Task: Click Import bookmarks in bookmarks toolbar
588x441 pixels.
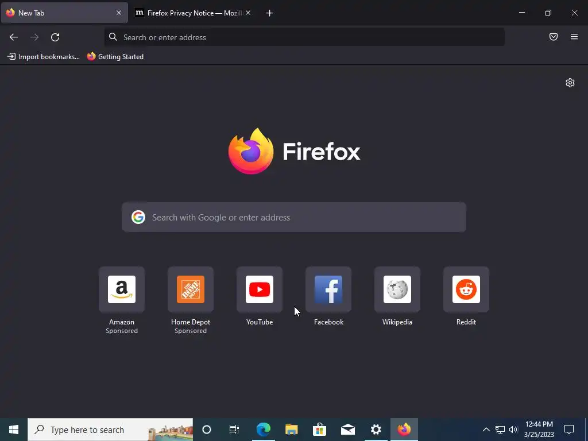Action: [44, 57]
